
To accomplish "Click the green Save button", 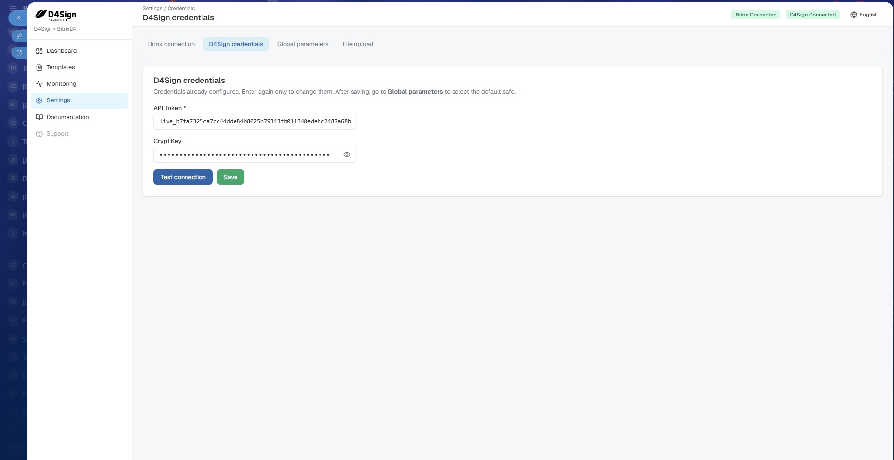I will pyautogui.click(x=230, y=177).
